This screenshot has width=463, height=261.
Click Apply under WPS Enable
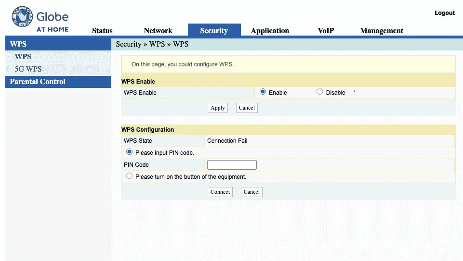(x=218, y=108)
